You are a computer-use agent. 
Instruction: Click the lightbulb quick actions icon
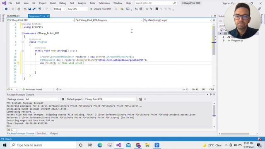(18, 63)
